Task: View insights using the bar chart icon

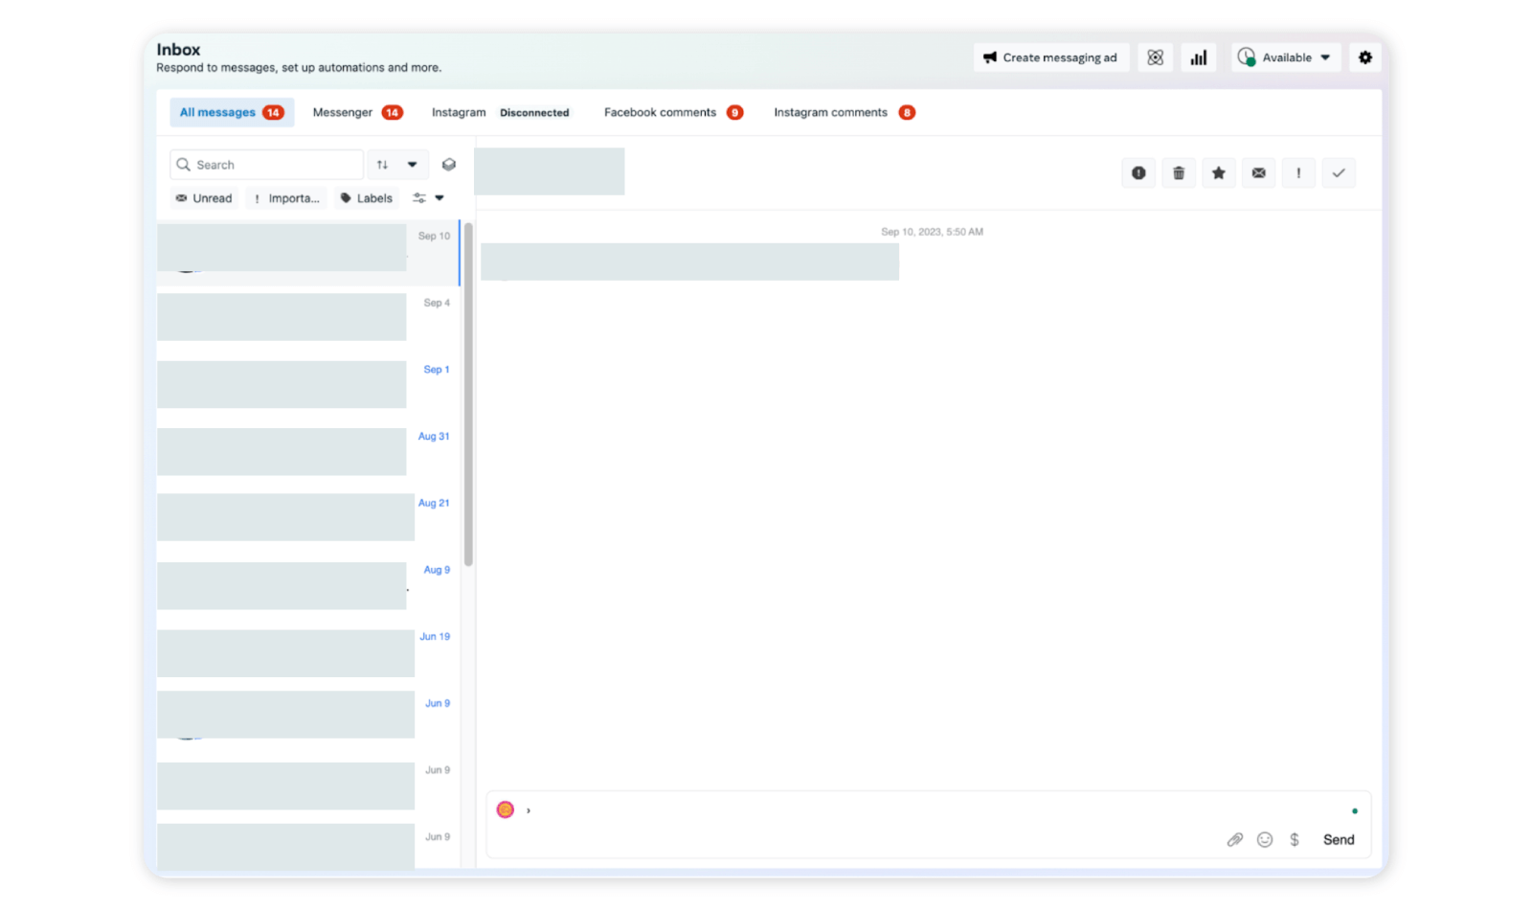Action: point(1198,57)
